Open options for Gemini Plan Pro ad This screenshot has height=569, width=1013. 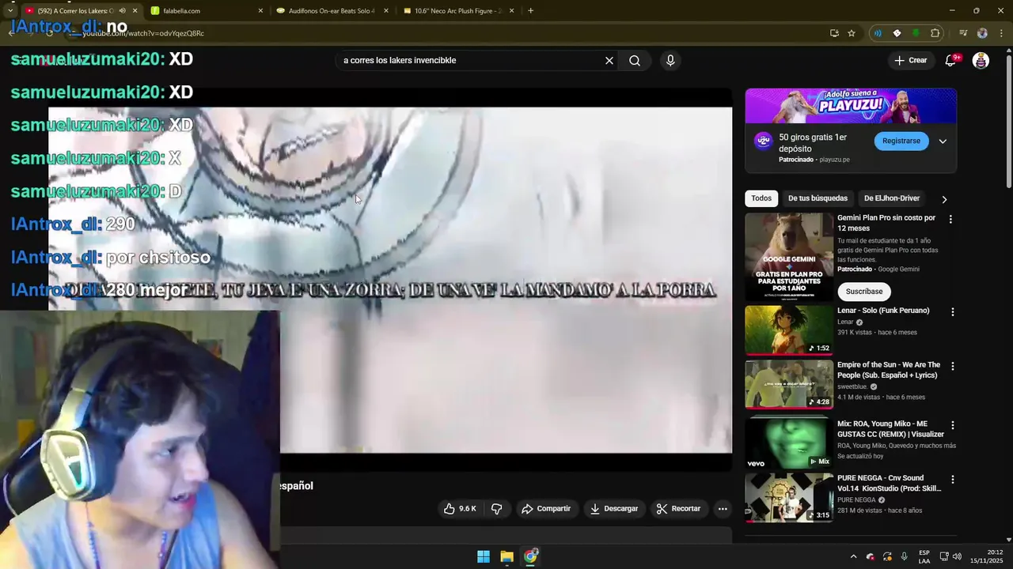tap(950, 219)
